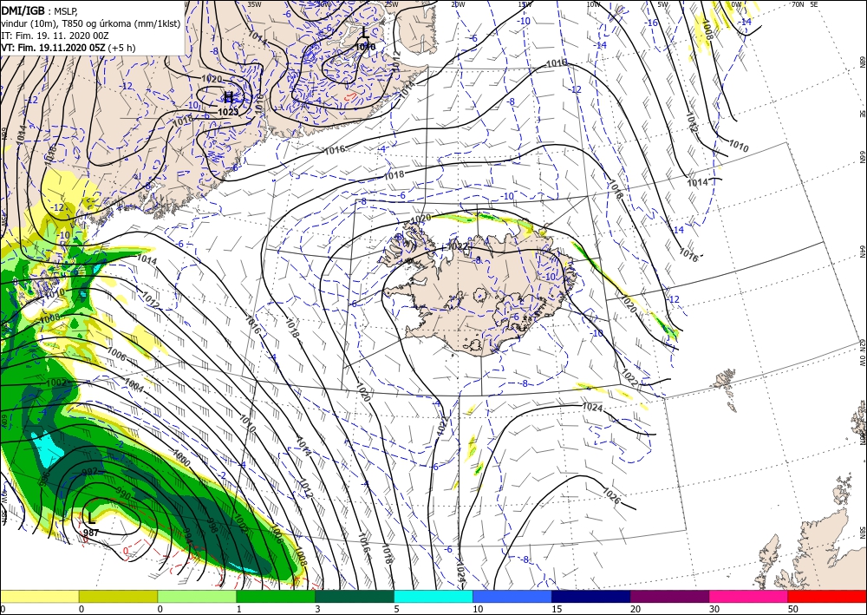Image resolution: width=867 pixels, height=615 pixels.
Task: Click the 1026 isobar label
Action: click(x=611, y=495)
